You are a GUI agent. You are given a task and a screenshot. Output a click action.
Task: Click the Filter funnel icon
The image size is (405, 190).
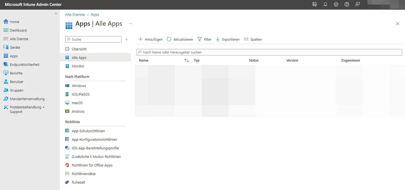tap(200, 39)
